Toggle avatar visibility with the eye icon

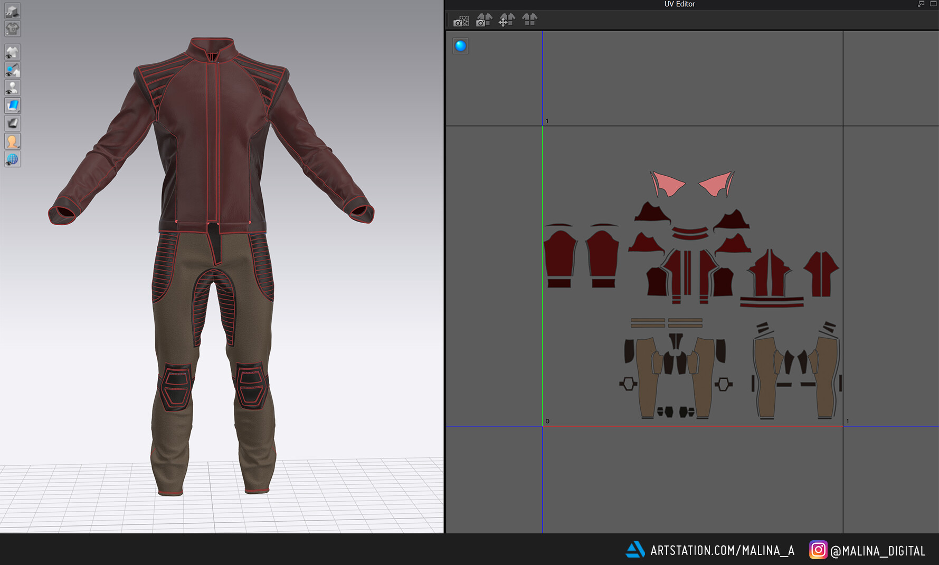pos(13,87)
